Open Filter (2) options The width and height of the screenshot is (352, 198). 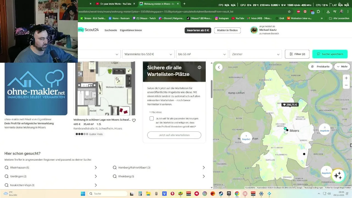pyautogui.click(x=297, y=54)
